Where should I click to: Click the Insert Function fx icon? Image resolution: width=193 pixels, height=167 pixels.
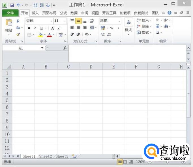tap(65, 48)
